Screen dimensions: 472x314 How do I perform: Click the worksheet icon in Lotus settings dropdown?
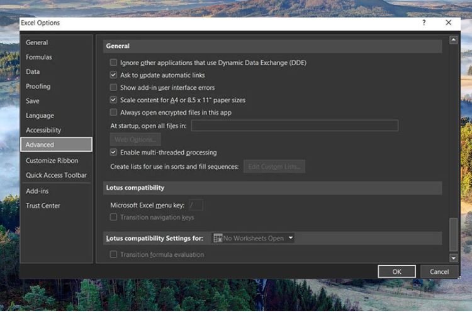pos(218,238)
